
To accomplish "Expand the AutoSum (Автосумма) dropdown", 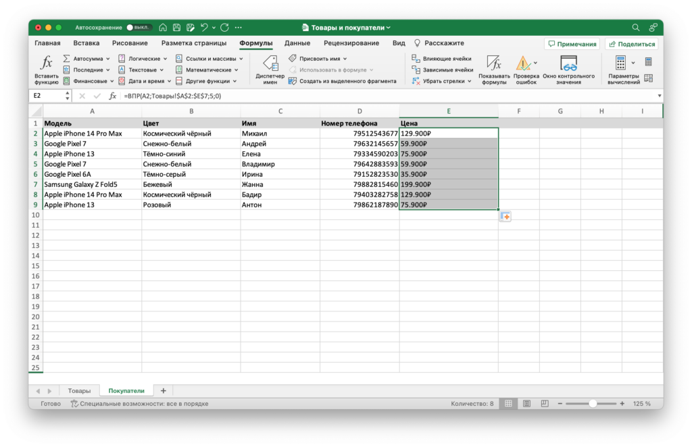I will point(107,59).
